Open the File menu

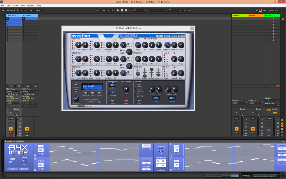click(3, 5)
